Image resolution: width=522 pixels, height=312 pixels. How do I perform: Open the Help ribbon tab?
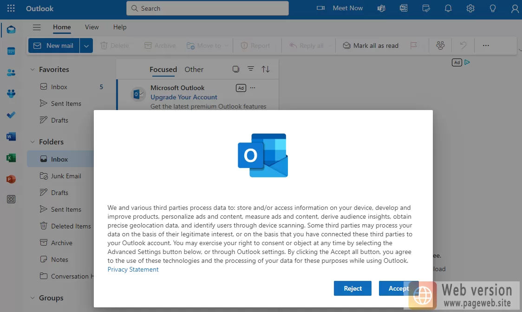point(120,27)
